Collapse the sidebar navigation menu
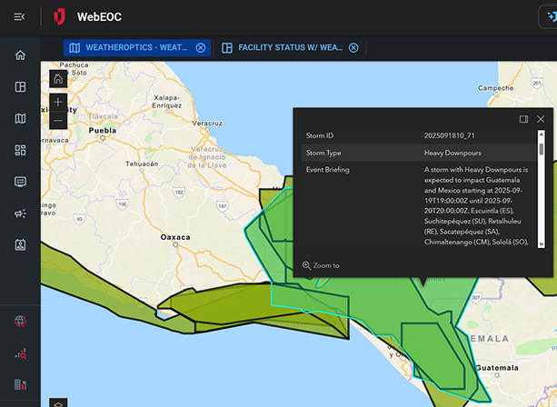Viewport: 557px width, 407px height. [x=20, y=16]
